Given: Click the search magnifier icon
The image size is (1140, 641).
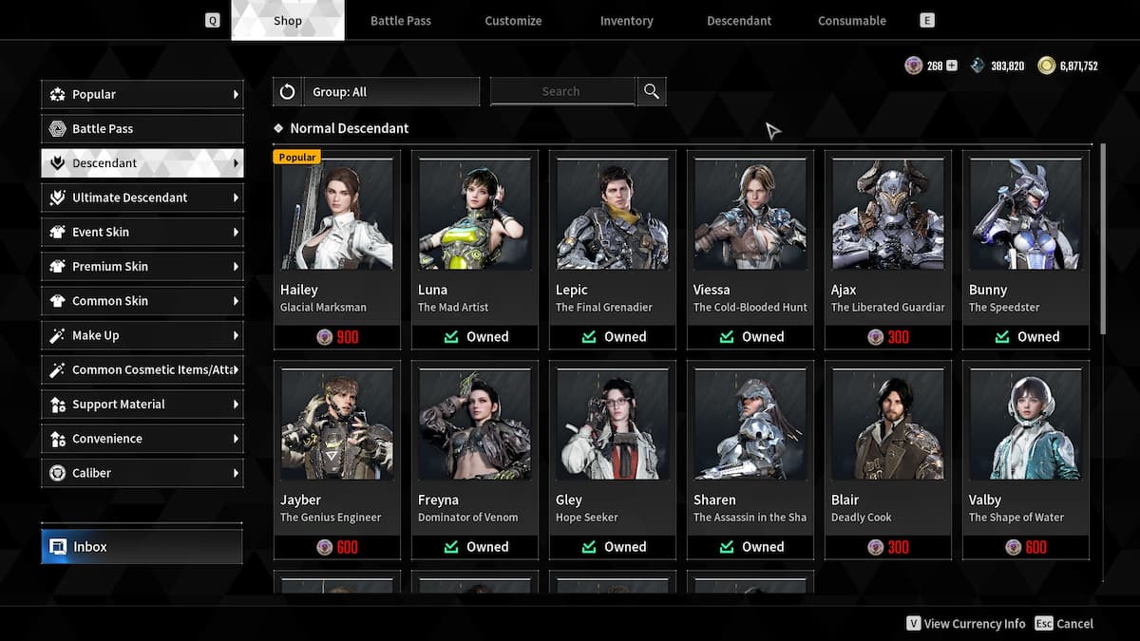Looking at the screenshot, I should pyautogui.click(x=651, y=91).
